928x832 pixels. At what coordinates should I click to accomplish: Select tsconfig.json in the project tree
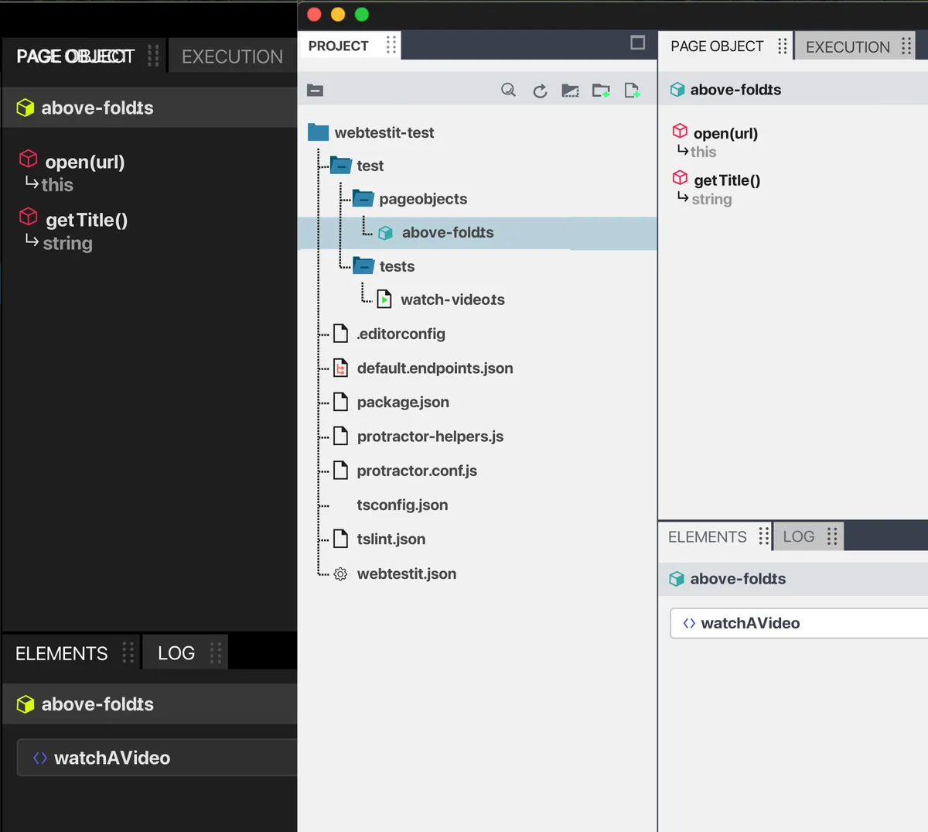point(402,505)
